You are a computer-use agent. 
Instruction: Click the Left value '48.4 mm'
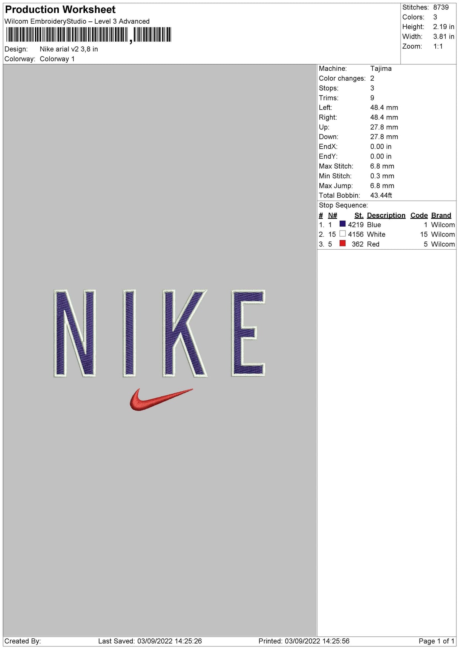point(384,108)
